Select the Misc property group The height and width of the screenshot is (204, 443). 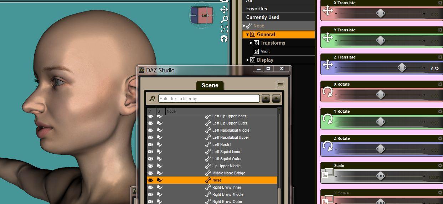coord(265,51)
